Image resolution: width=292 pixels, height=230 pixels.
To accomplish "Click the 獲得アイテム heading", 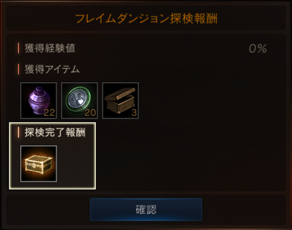I will coord(52,69).
